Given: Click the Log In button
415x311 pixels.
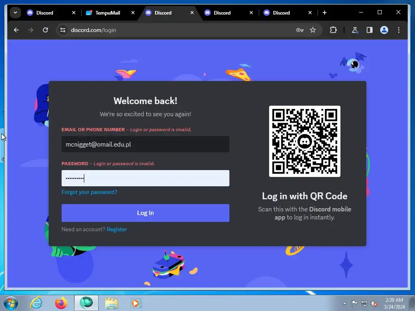Looking at the screenshot, I should point(145,213).
